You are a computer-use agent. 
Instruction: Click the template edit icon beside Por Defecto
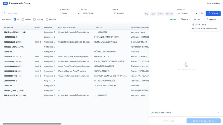pos(202,13)
